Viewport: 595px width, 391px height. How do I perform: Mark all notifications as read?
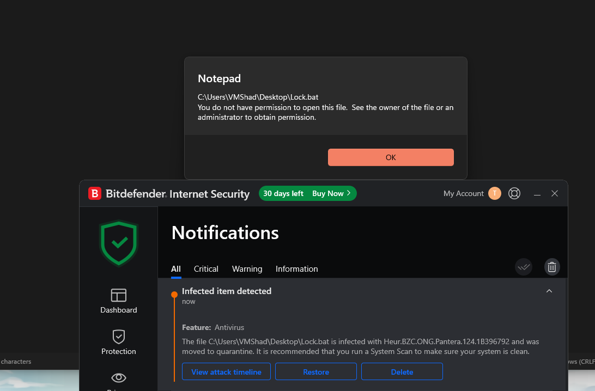coord(524,267)
